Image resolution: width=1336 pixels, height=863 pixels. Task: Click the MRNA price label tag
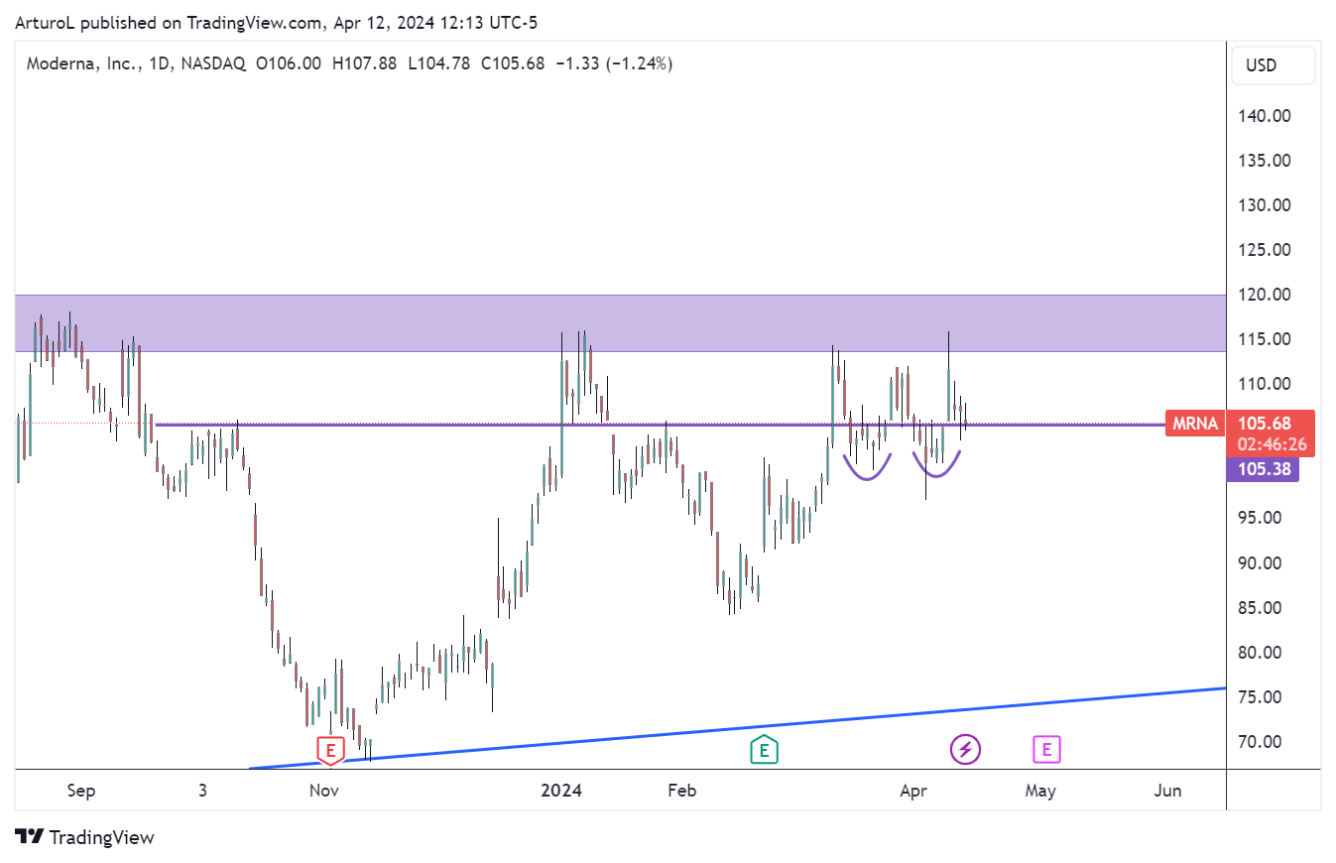tap(1194, 424)
